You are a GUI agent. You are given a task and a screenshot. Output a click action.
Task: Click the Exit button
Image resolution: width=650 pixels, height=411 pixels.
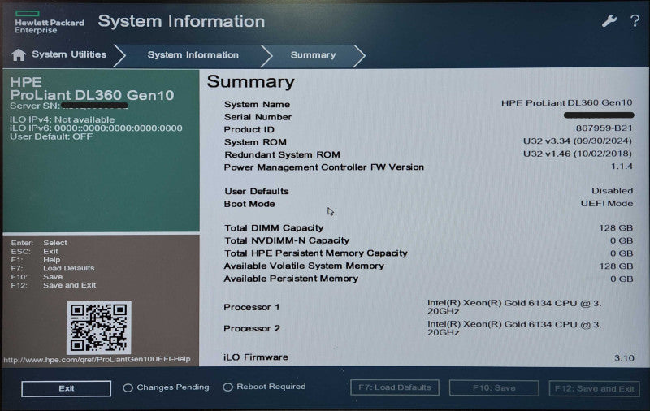click(67, 388)
